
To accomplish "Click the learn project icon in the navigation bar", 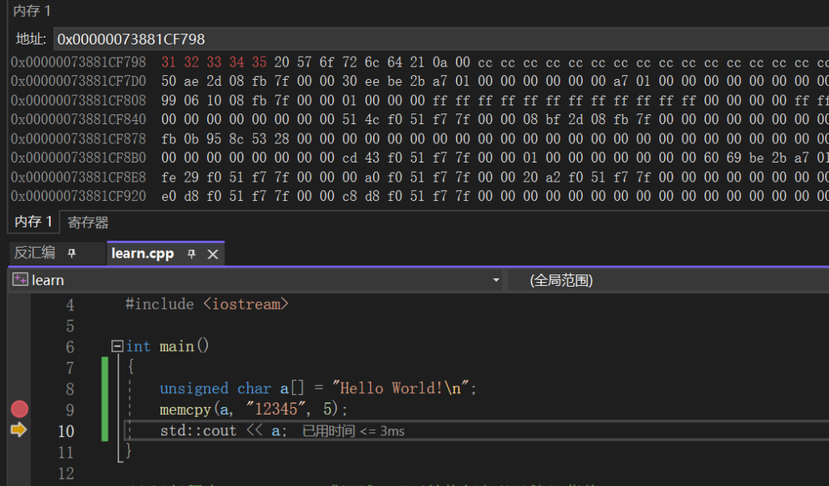I will click(20, 281).
